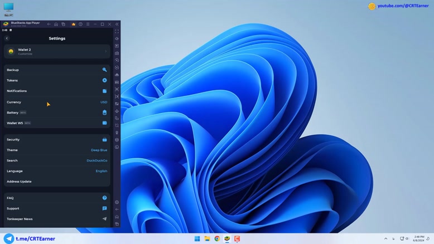
Task: Open BlueStacks settings gear in side toolbar
Action: 117,202
